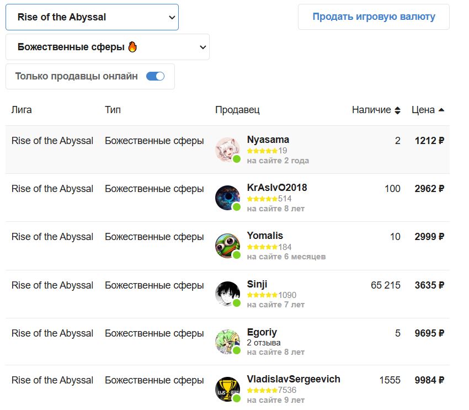Sort by Наличие column arrows
This screenshot has width=469, height=410.
click(x=397, y=110)
